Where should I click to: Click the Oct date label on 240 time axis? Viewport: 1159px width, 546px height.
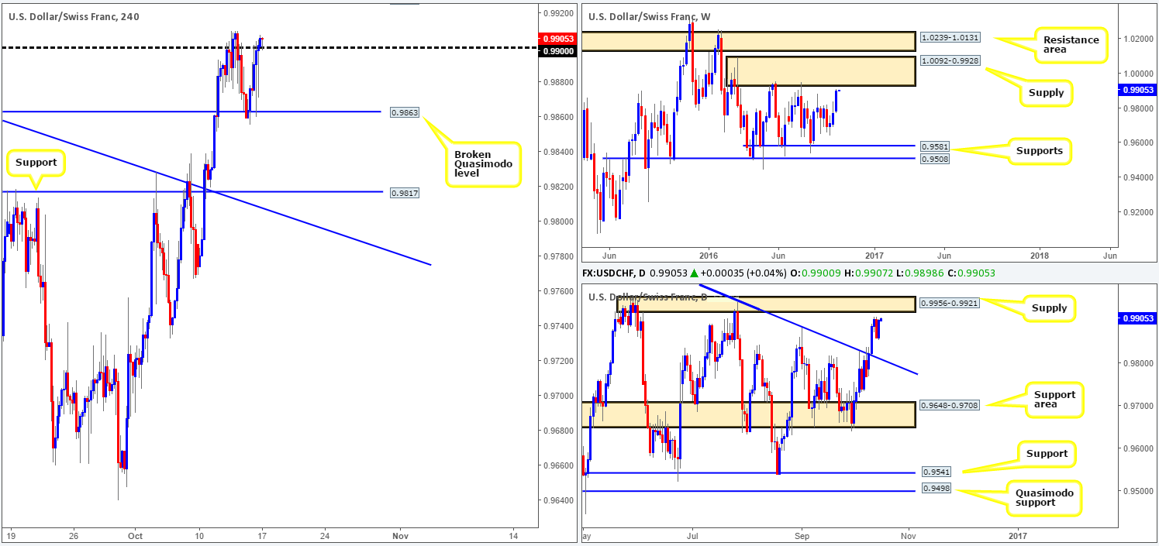(135, 535)
